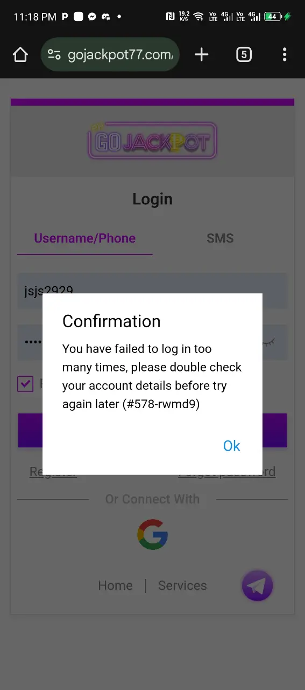Select the gojackpot77.com address bar
Image resolution: width=305 pixels, height=690 pixels.
[110, 54]
